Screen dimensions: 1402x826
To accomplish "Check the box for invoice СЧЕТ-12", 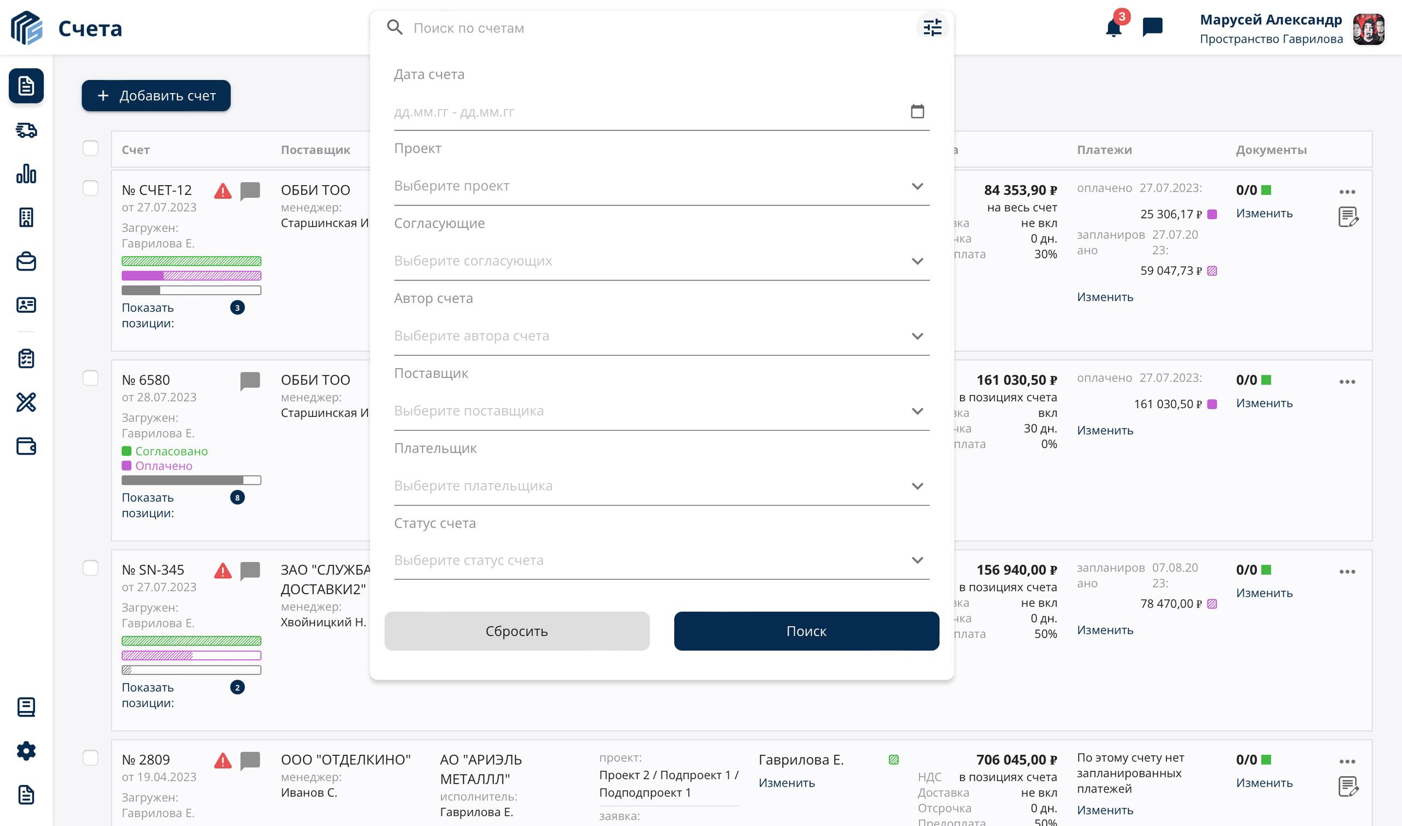I will point(91,188).
